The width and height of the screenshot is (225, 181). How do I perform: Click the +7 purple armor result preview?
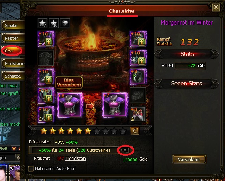[x=115, y=105]
